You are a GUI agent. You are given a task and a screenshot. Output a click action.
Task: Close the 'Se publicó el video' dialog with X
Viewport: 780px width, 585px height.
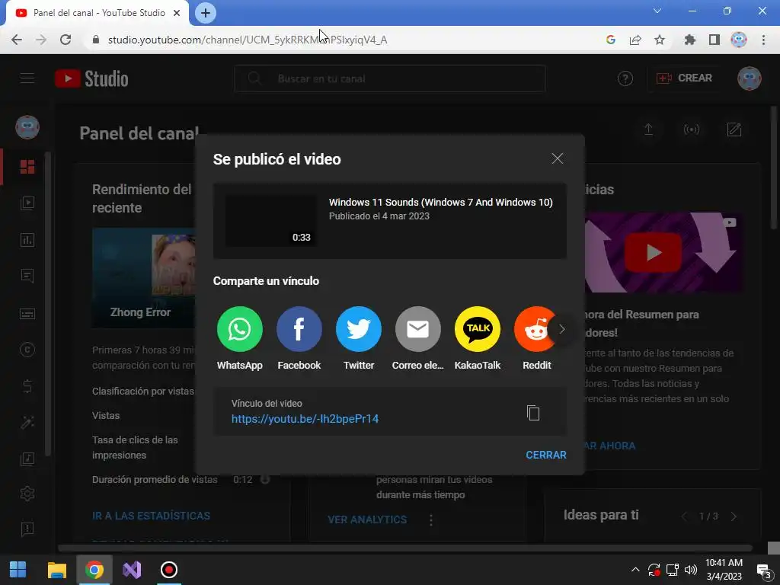557,158
